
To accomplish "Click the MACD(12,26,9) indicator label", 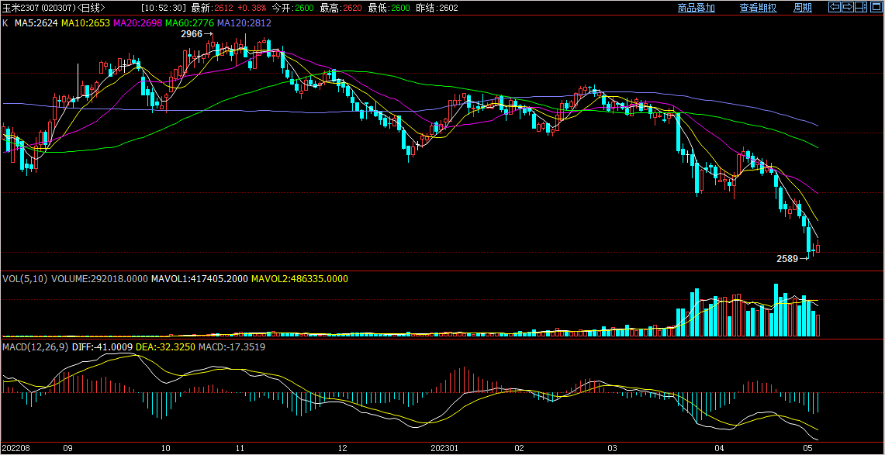I will click(35, 346).
